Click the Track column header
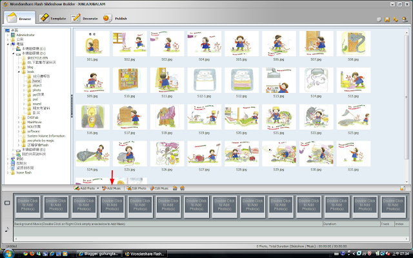This screenshot has height=258, width=413. tap(387, 224)
